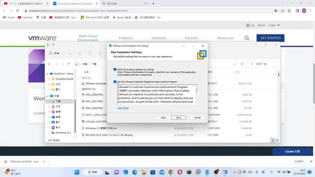Viewport: 315px width, 177px height.
Task: Open the Windows Start menu
Action: coord(77,172)
